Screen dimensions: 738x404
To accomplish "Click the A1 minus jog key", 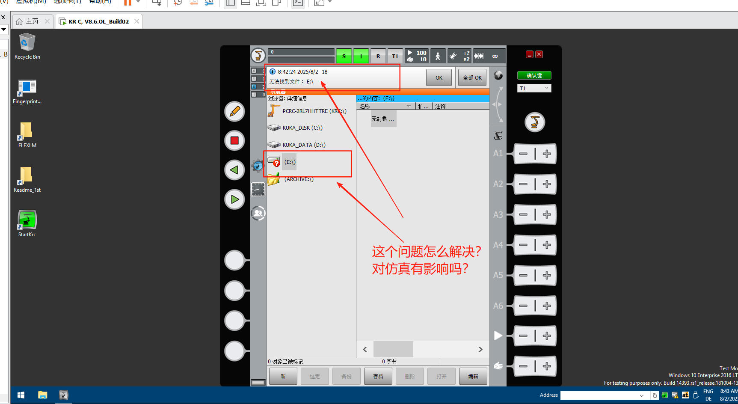I will point(523,154).
